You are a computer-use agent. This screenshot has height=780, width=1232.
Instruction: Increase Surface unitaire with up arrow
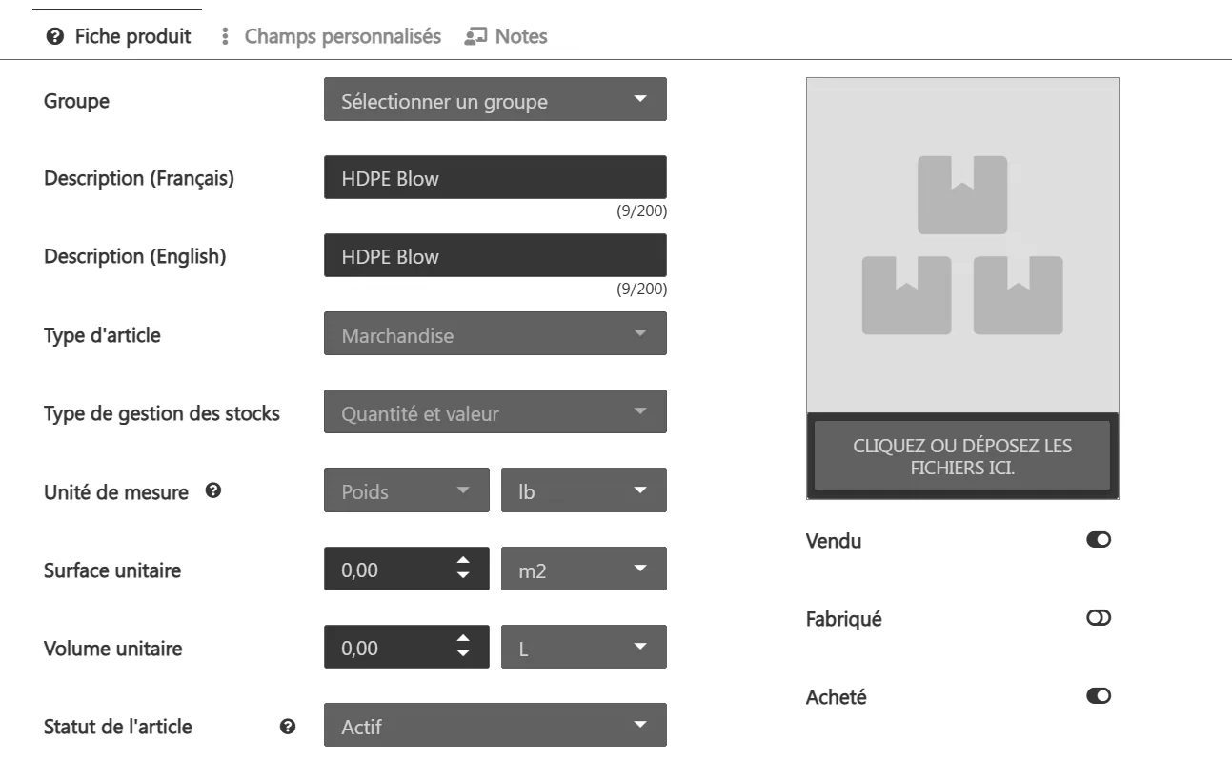[463, 561]
